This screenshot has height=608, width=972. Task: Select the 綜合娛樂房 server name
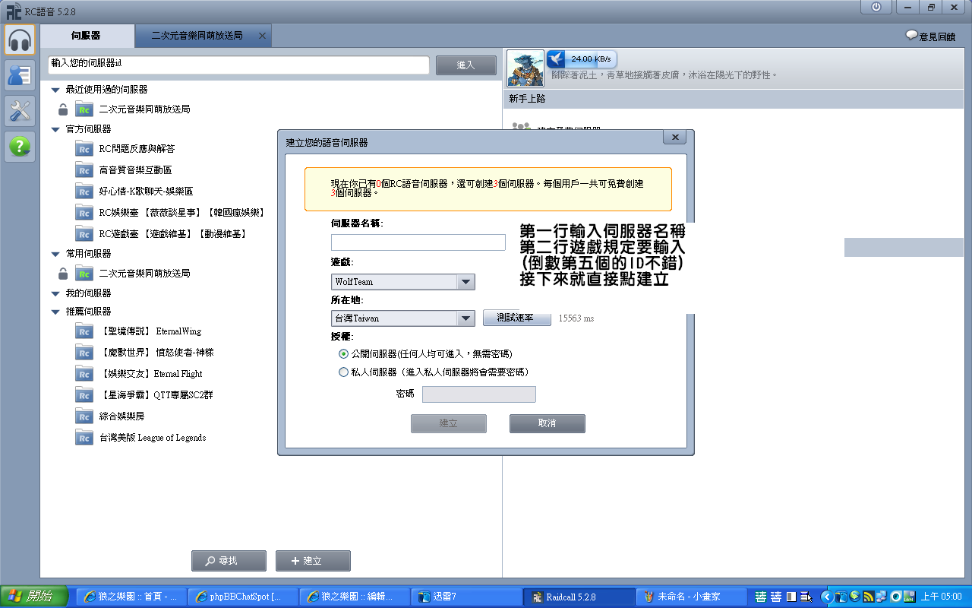pos(121,416)
